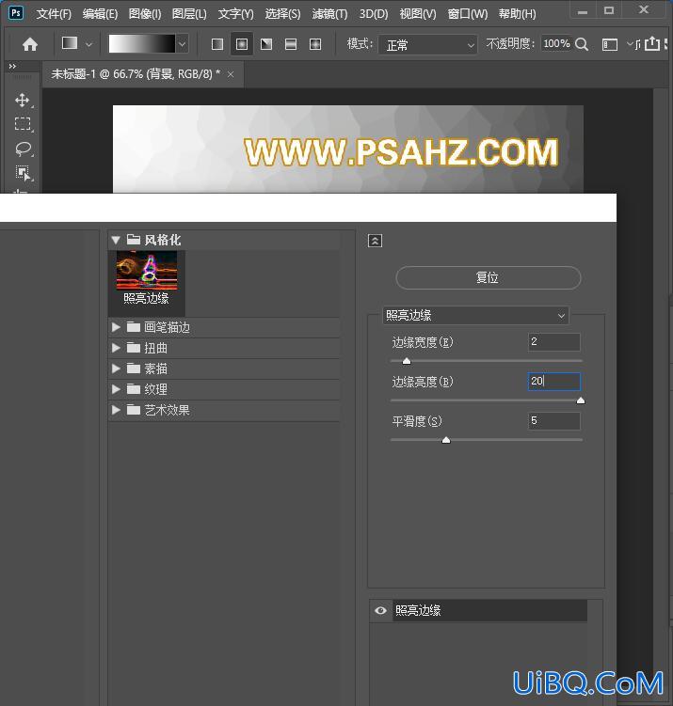Toggle visibility of 照亮边缘 effect layer
This screenshot has width=673, height=706.
pos(380,610)
